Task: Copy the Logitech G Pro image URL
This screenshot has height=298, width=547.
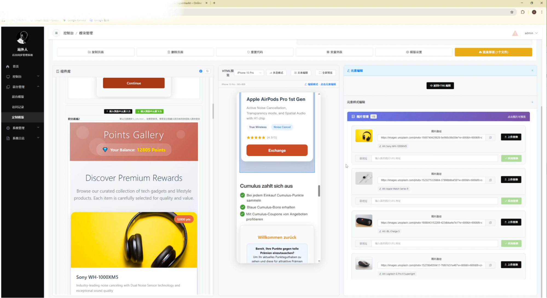Action: 490,265
